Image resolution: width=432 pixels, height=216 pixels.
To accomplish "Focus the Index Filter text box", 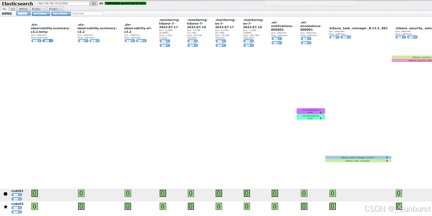I will click(x=87, y=13).
